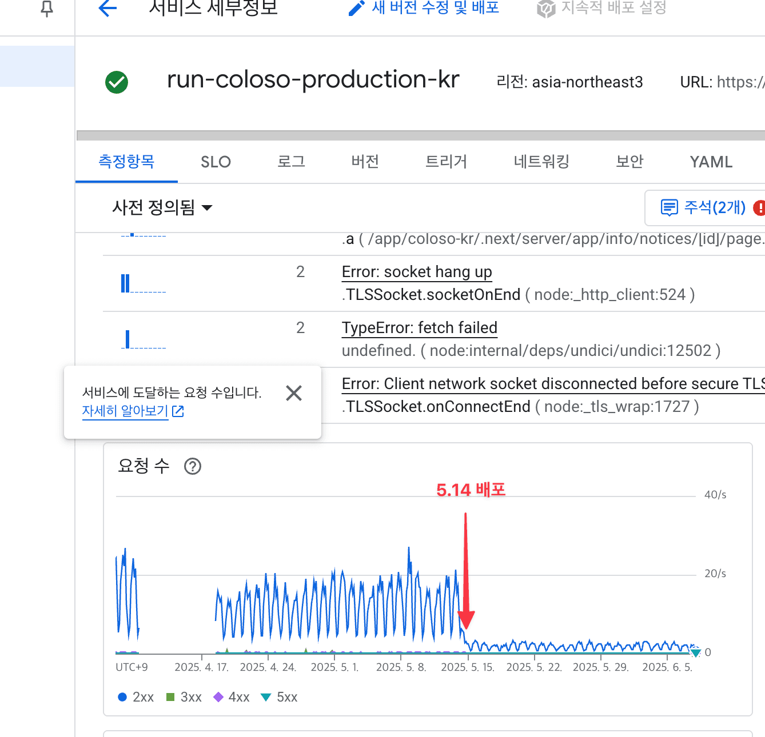Viewport: 765px width, 737px height.
Task: Click the pin icon in sidebar
Action: click(x=47, y=8)
